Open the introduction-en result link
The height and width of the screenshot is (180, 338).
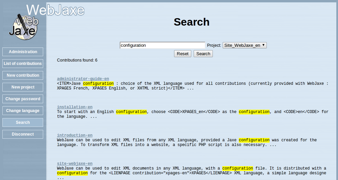click(75, 135)
